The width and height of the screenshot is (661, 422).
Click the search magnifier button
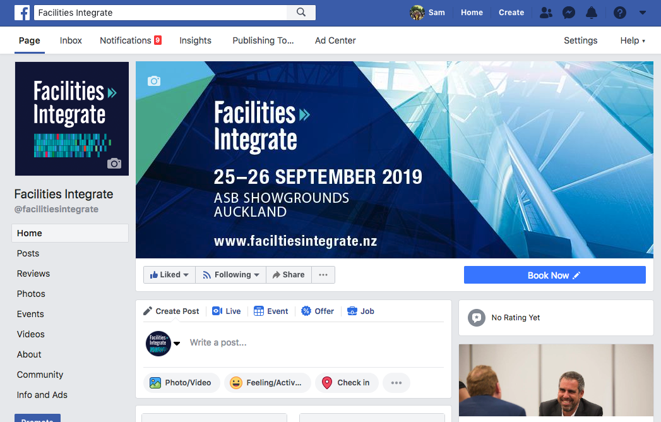(x=301, y=12)
